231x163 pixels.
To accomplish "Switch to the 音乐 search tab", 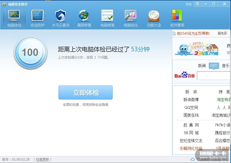I will (x=226, y=66).
